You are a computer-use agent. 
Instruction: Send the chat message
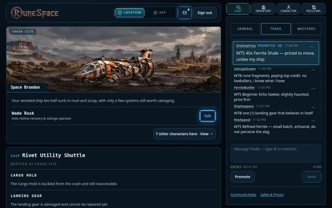(312, 177)
